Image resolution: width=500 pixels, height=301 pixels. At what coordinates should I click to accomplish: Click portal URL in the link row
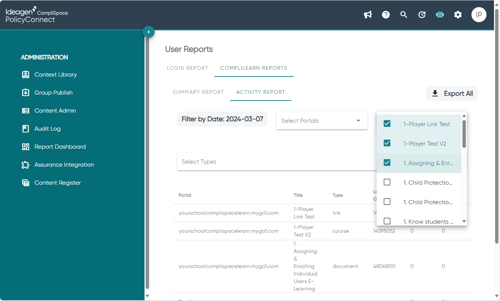coord(229,213)
